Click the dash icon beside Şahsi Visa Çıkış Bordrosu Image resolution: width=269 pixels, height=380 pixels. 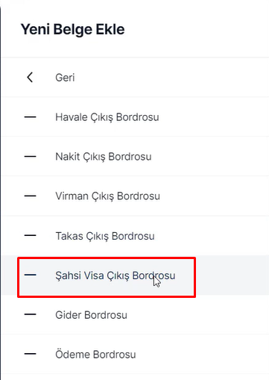tap(30, 275)
